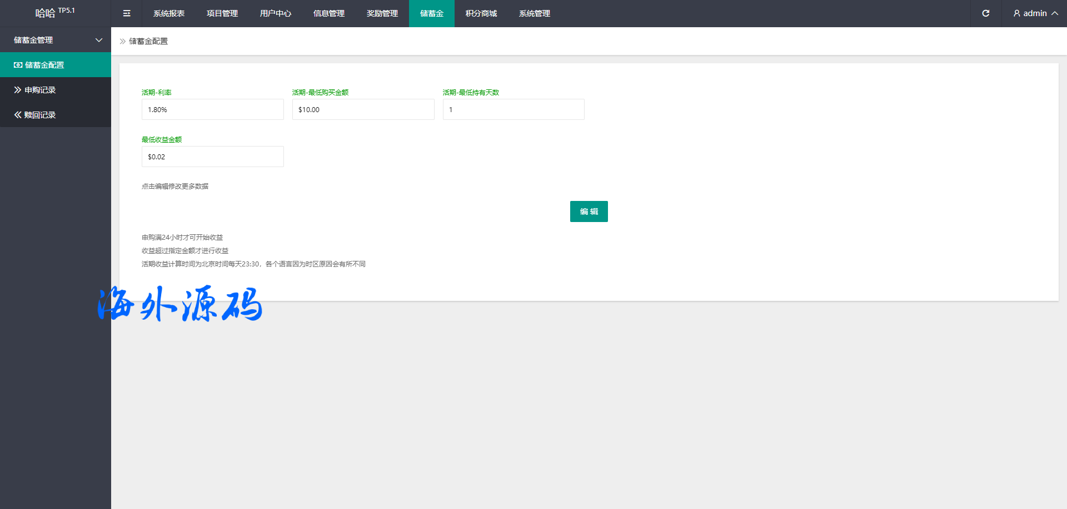Click the sidebar collapse hamburger icon

pyautogui.click(x=127, y=13)
